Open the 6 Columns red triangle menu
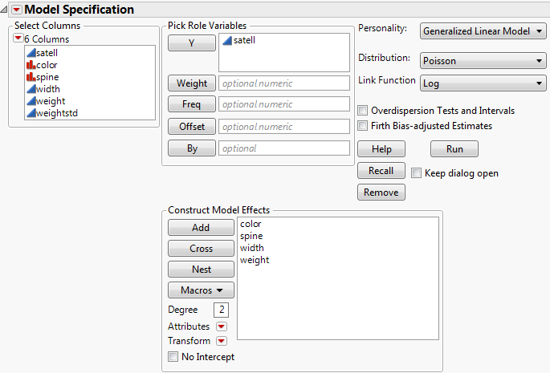Image resolution: width=550 pixels, height=373 pixels. [18, 39]
